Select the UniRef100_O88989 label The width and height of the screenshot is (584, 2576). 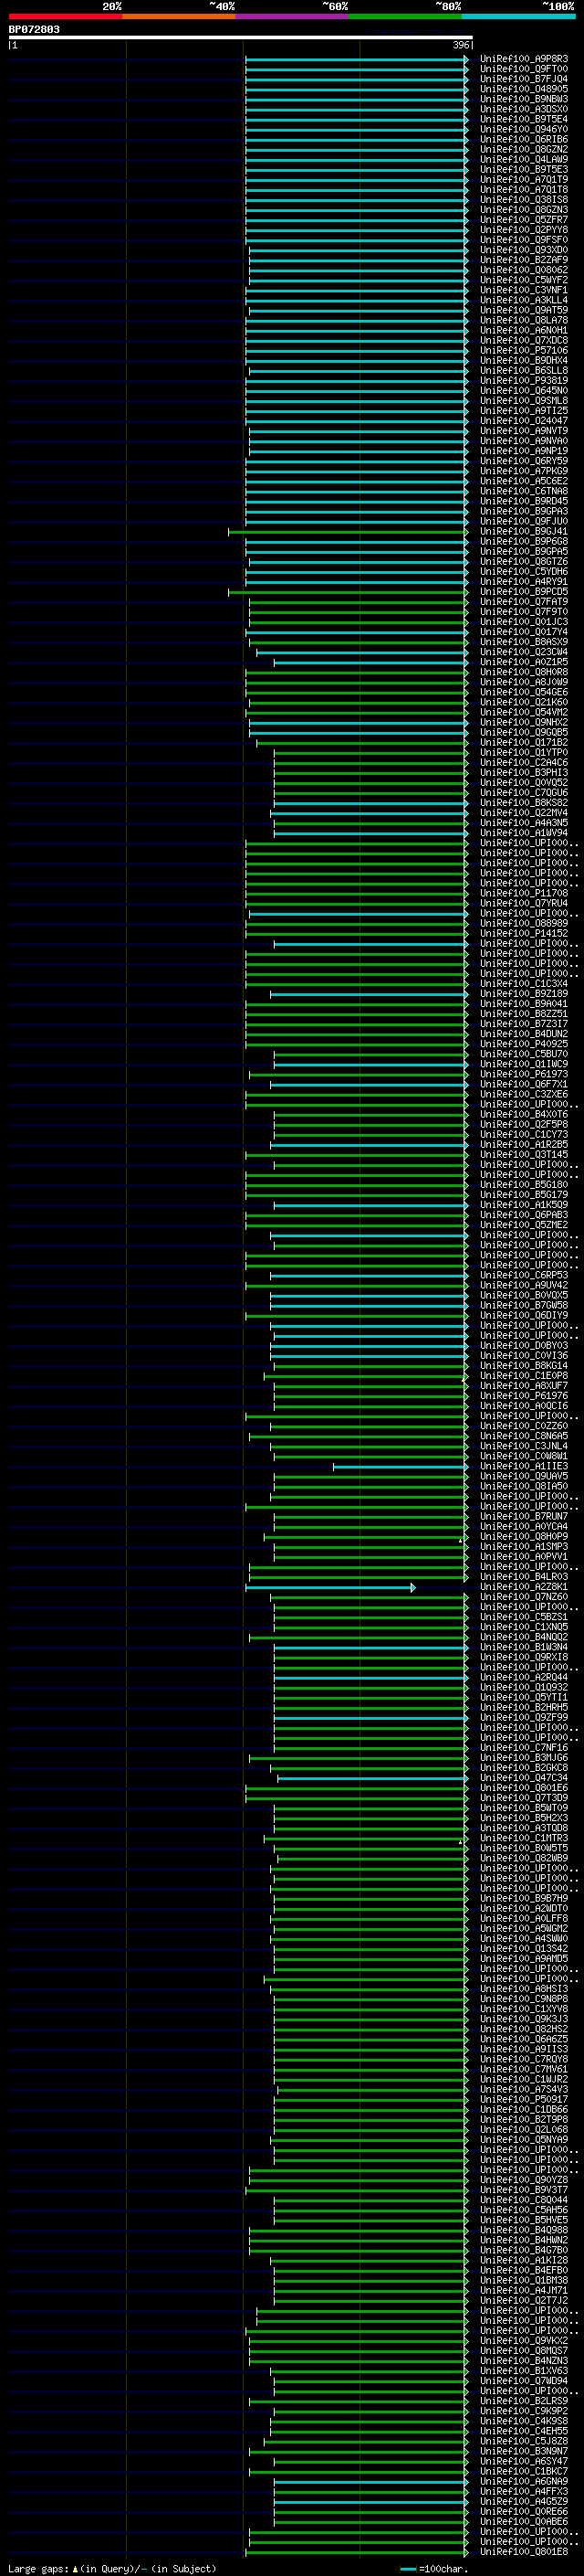click(x=524, y=924)
